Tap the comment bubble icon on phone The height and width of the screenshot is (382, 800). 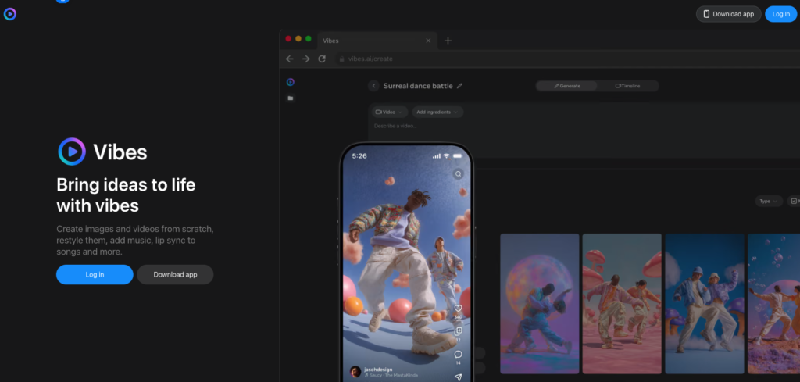(458, 355)
